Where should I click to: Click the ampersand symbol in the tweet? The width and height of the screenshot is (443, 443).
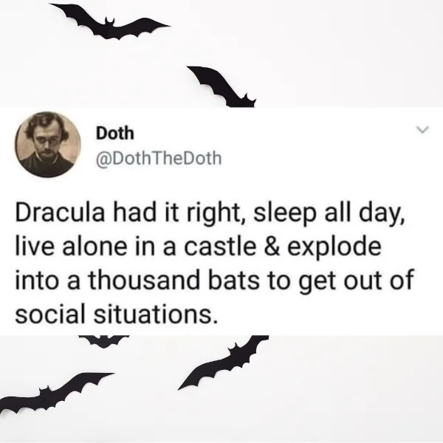pyautogui.click(x=272, y=247)
